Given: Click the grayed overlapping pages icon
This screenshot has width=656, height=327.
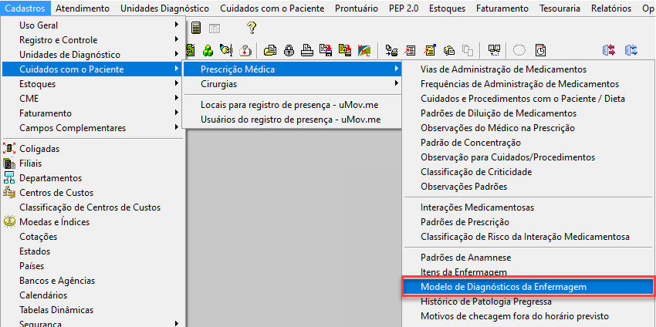Looking at the screenshot, I should coord(468,51).
